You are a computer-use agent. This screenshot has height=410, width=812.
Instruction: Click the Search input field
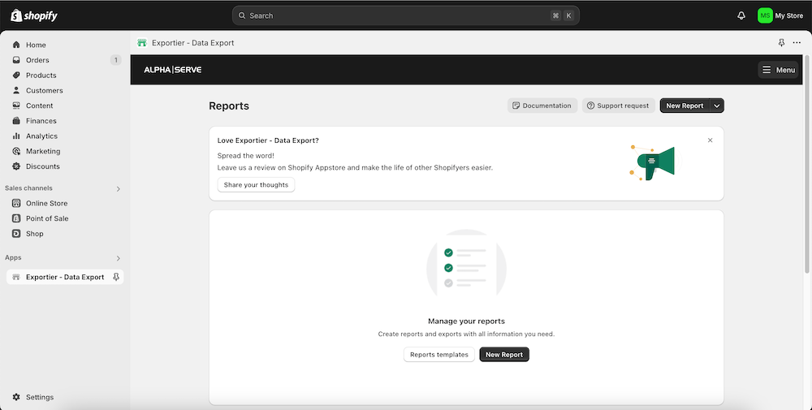(x=405, y=15)
